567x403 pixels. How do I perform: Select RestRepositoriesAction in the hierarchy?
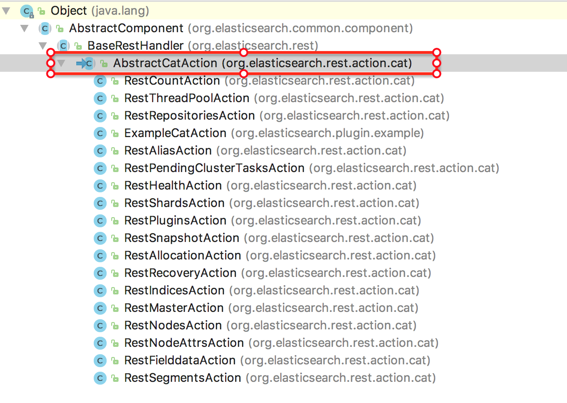tap(287, 116)
